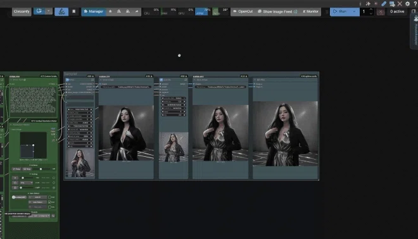Image resolution: width=418 pixels, height=239 pixels.
Task: Click the first Save Image output portrait
Action: (x=126, y=133)
